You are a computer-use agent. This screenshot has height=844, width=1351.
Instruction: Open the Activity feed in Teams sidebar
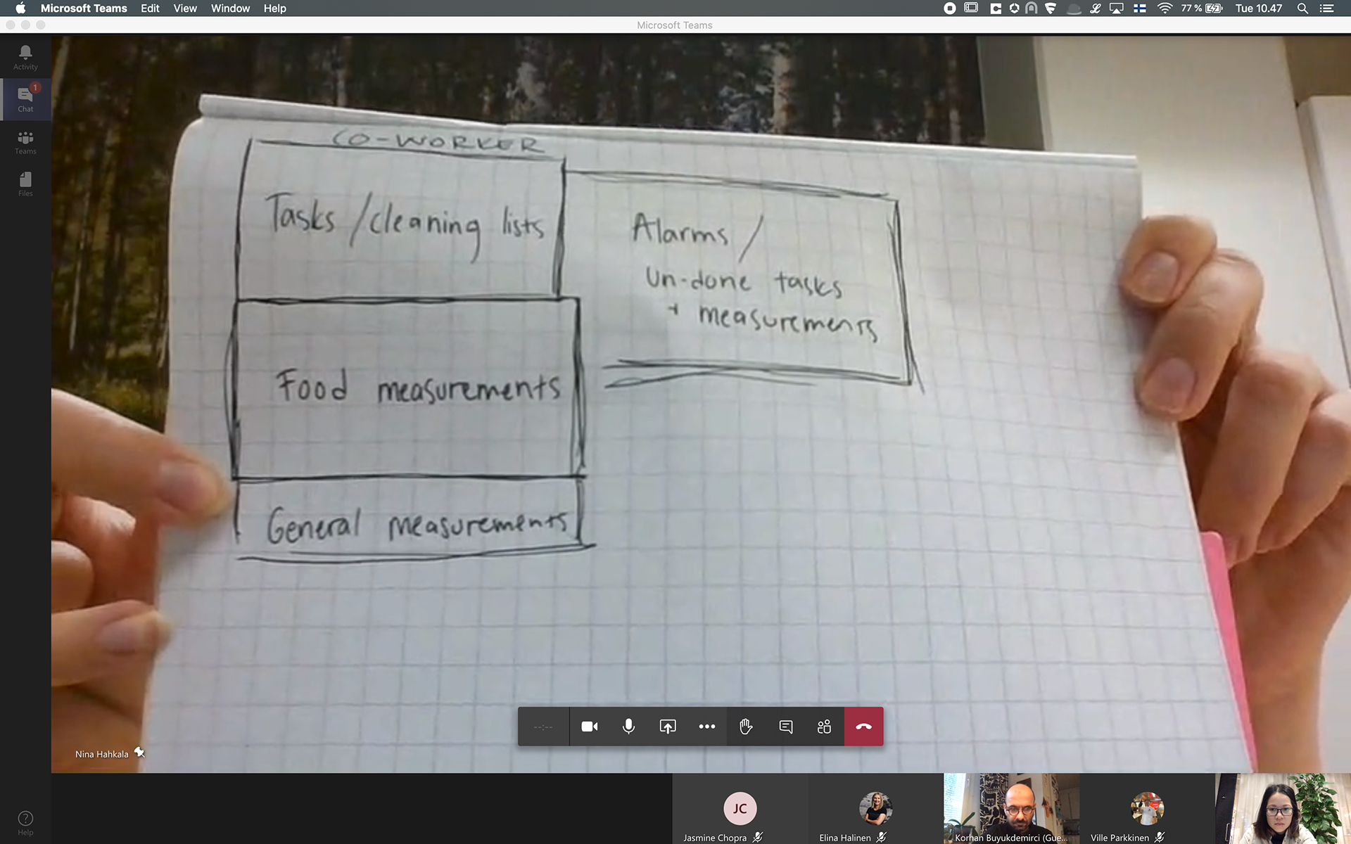pyautogui.click(x=25, y=58)
